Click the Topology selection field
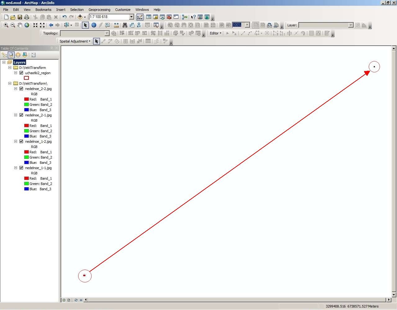The image size is (397, 310). pyautogui.click(x=85, y=33)
